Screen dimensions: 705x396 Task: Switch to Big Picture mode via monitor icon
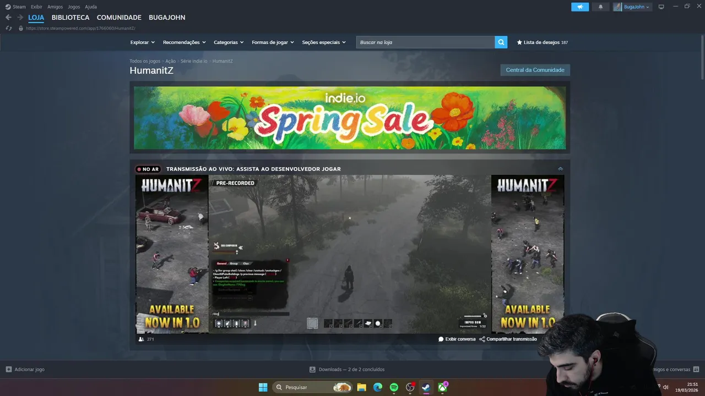661,7
